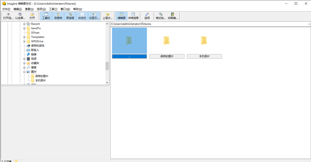Click the status bar folder icon
This screenshot has height=162, width=311.
click(x=16, y=161)
